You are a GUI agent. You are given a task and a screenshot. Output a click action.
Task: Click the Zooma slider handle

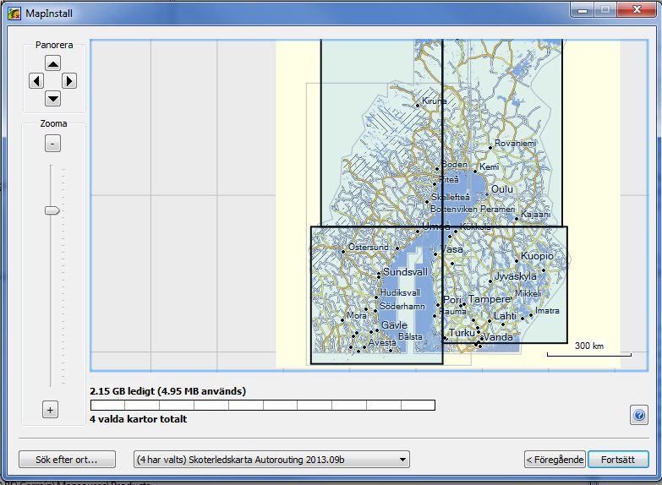click(x=52, y=210)
